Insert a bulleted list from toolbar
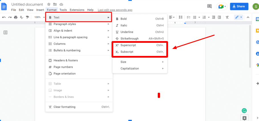Image resolution: width=259 pixels, height=121 pixels. tap(195, 17)
